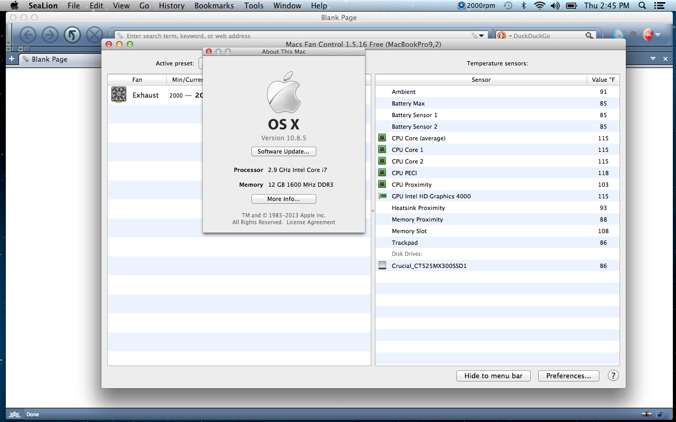Click the SeaLion forward arrow button
This screenshot has height=422, width=676.
click(50, 35)
